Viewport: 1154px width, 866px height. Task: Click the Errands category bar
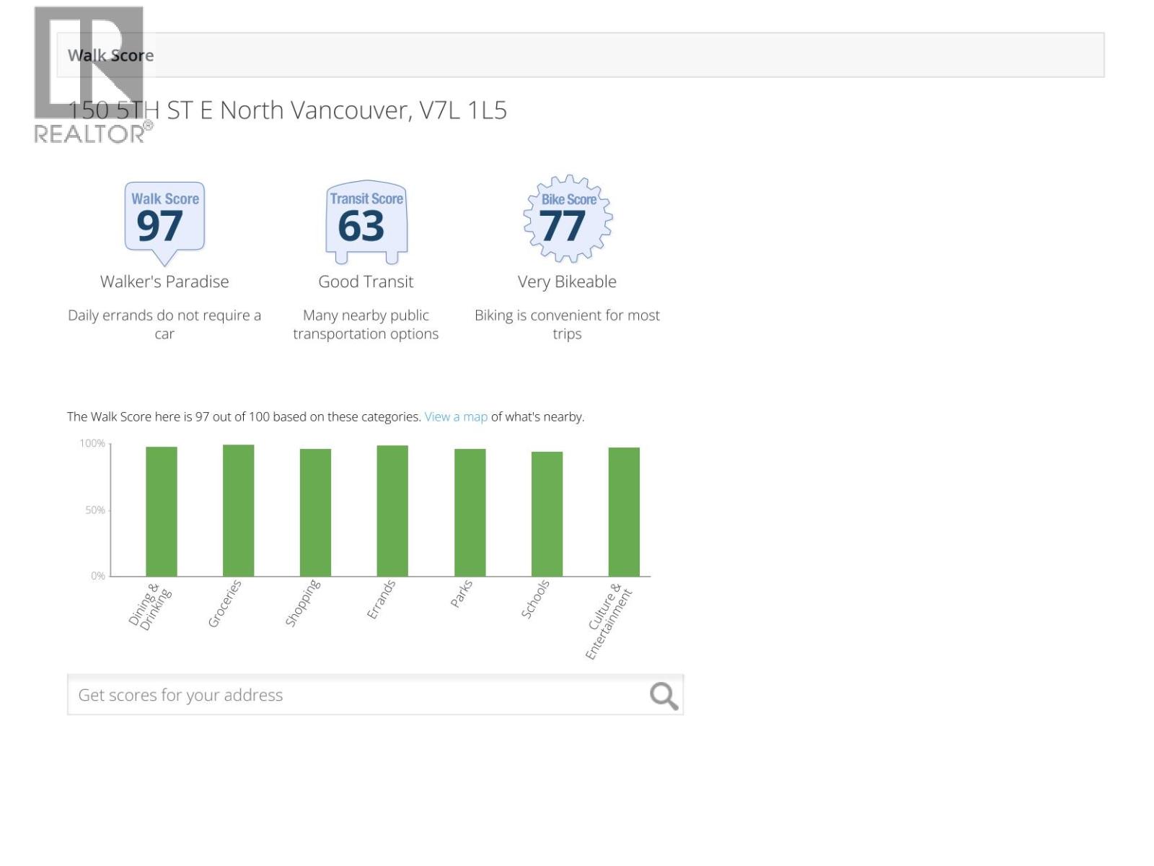coord(392,511)
